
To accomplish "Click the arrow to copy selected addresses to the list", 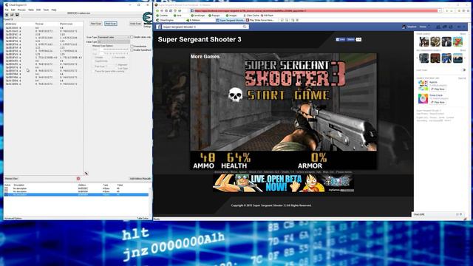I will point(86,174).
